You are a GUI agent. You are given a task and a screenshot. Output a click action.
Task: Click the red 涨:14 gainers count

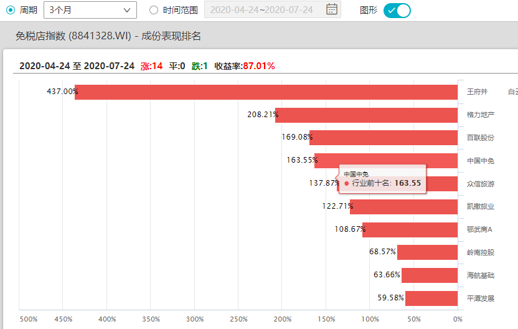coord(151,66)
